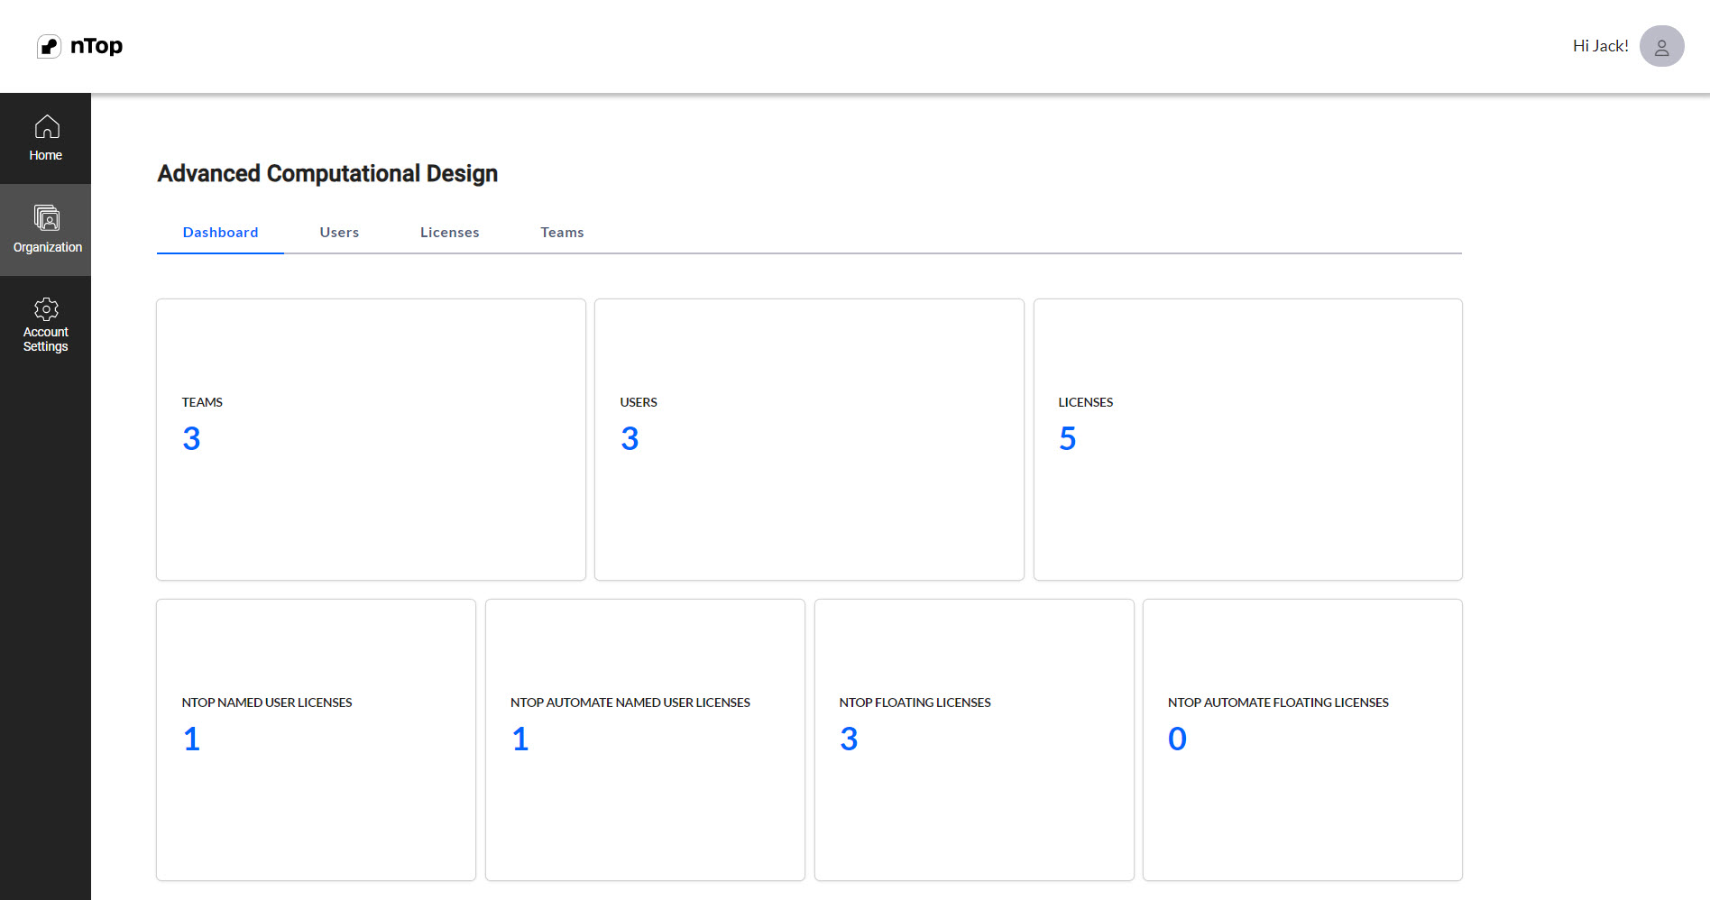Go to Home in the sidebar
This screenshot has height=900, width=1710.
coord(46,138)
